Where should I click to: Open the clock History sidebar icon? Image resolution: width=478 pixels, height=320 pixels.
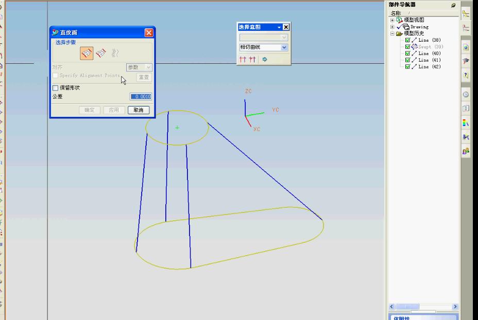(466, 95)
